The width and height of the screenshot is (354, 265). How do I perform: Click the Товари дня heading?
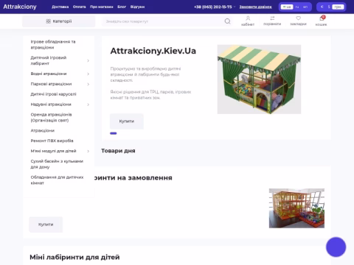(x=118, y=151)
